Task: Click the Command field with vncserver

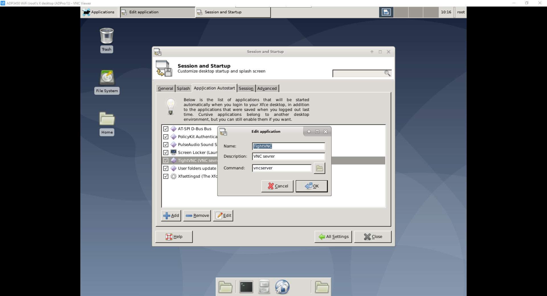Action: point(282,168)
